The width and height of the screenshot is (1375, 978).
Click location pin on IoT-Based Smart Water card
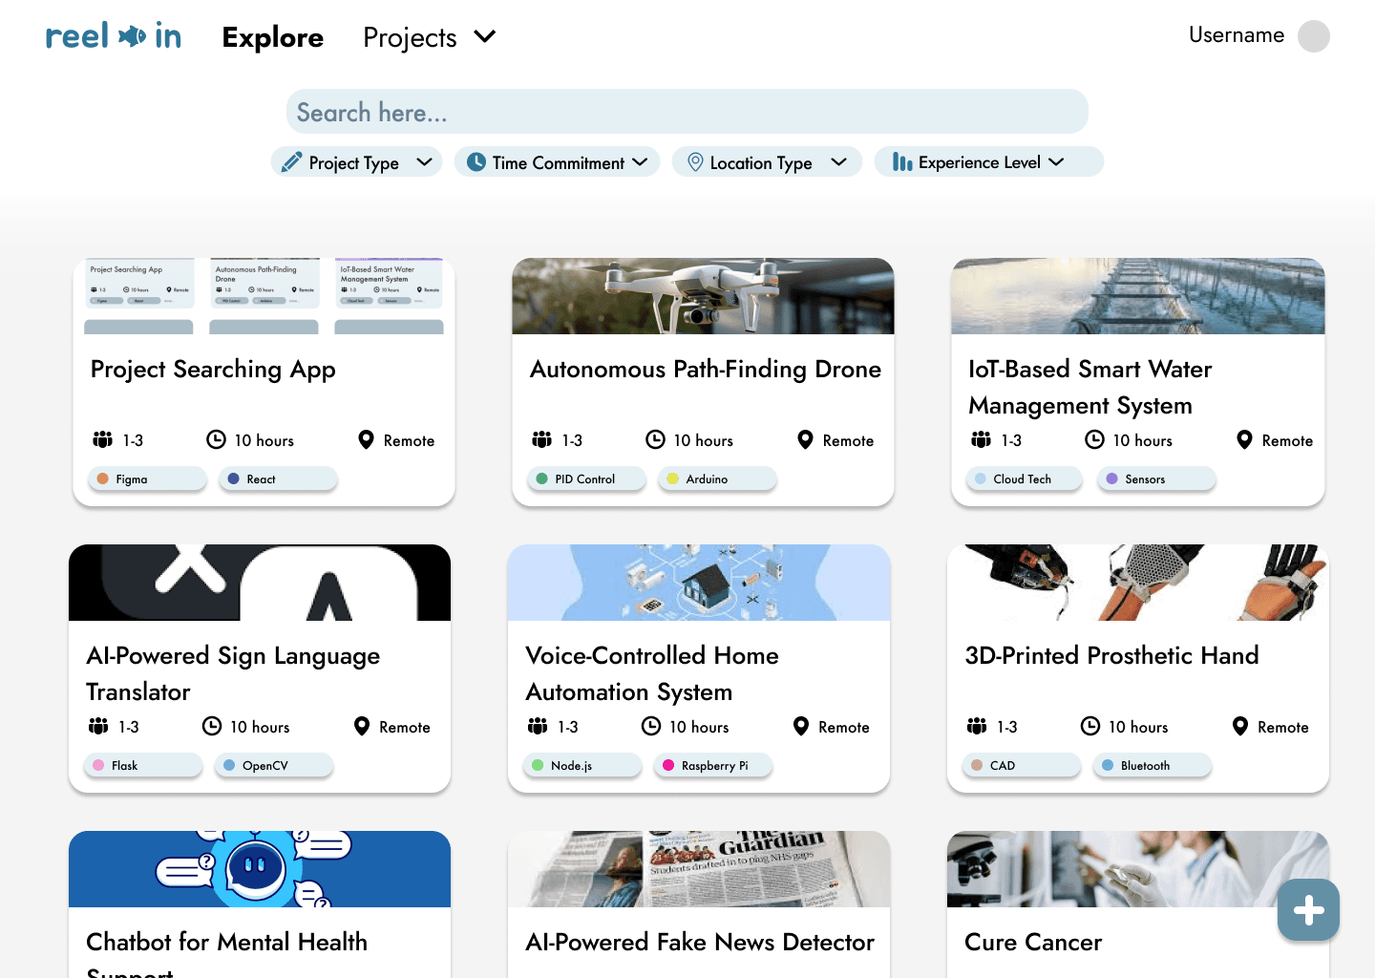(x=1244, y=439)
